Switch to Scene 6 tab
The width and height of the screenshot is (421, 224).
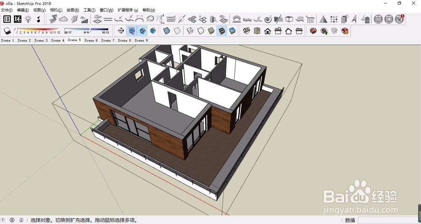91,40
